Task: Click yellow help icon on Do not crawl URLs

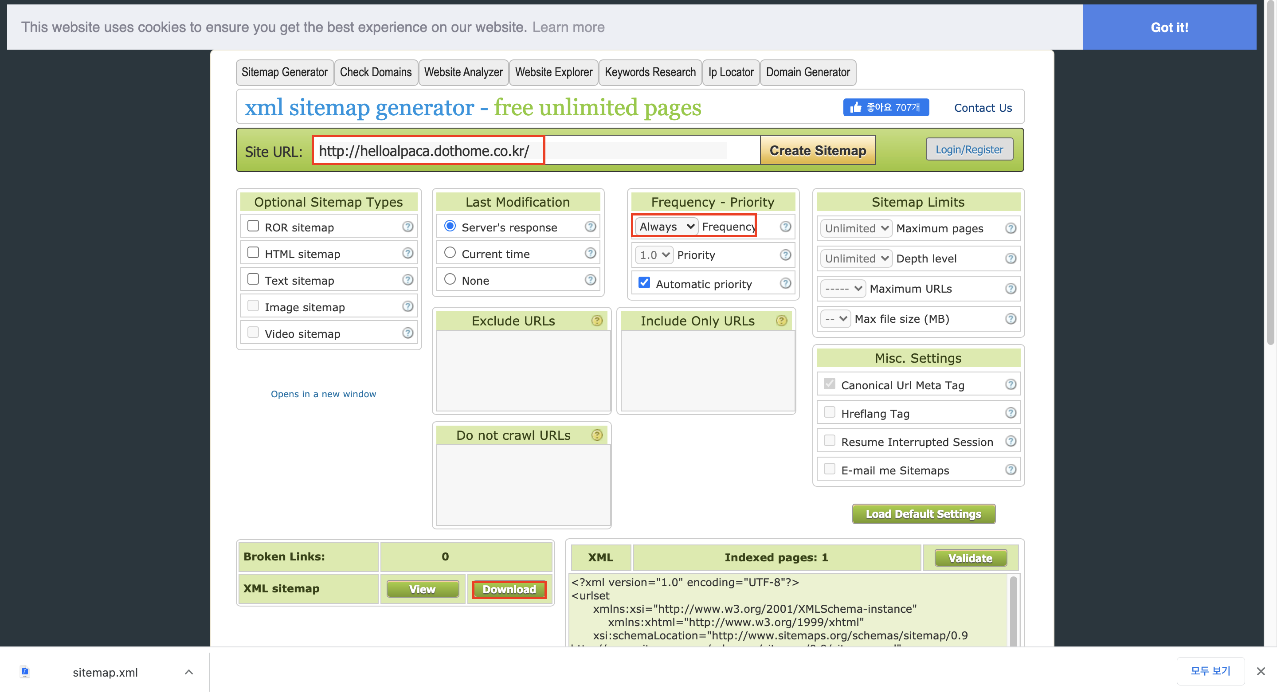Action: click(x=597, y=435)
